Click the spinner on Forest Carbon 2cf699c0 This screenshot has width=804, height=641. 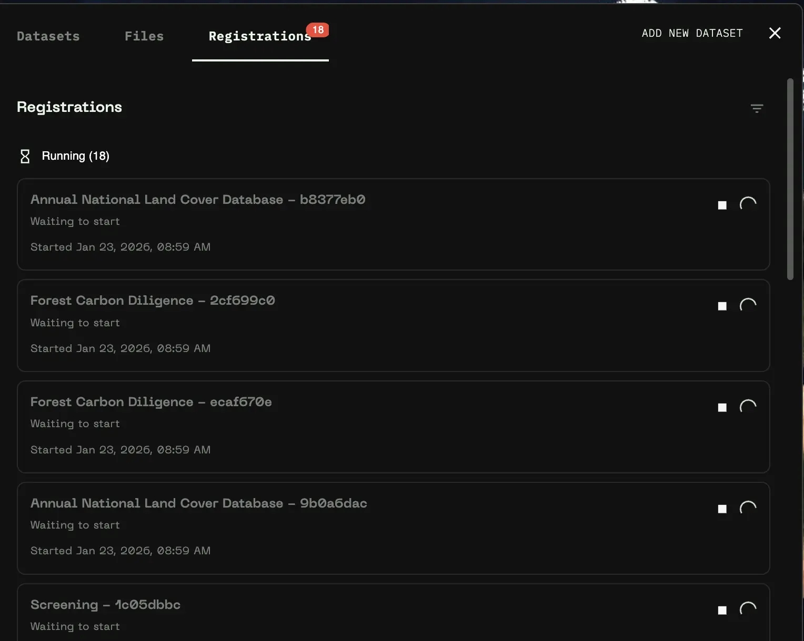[x=748, y=306]
